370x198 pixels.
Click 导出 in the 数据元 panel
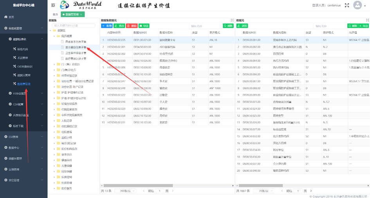coord(363,26)
